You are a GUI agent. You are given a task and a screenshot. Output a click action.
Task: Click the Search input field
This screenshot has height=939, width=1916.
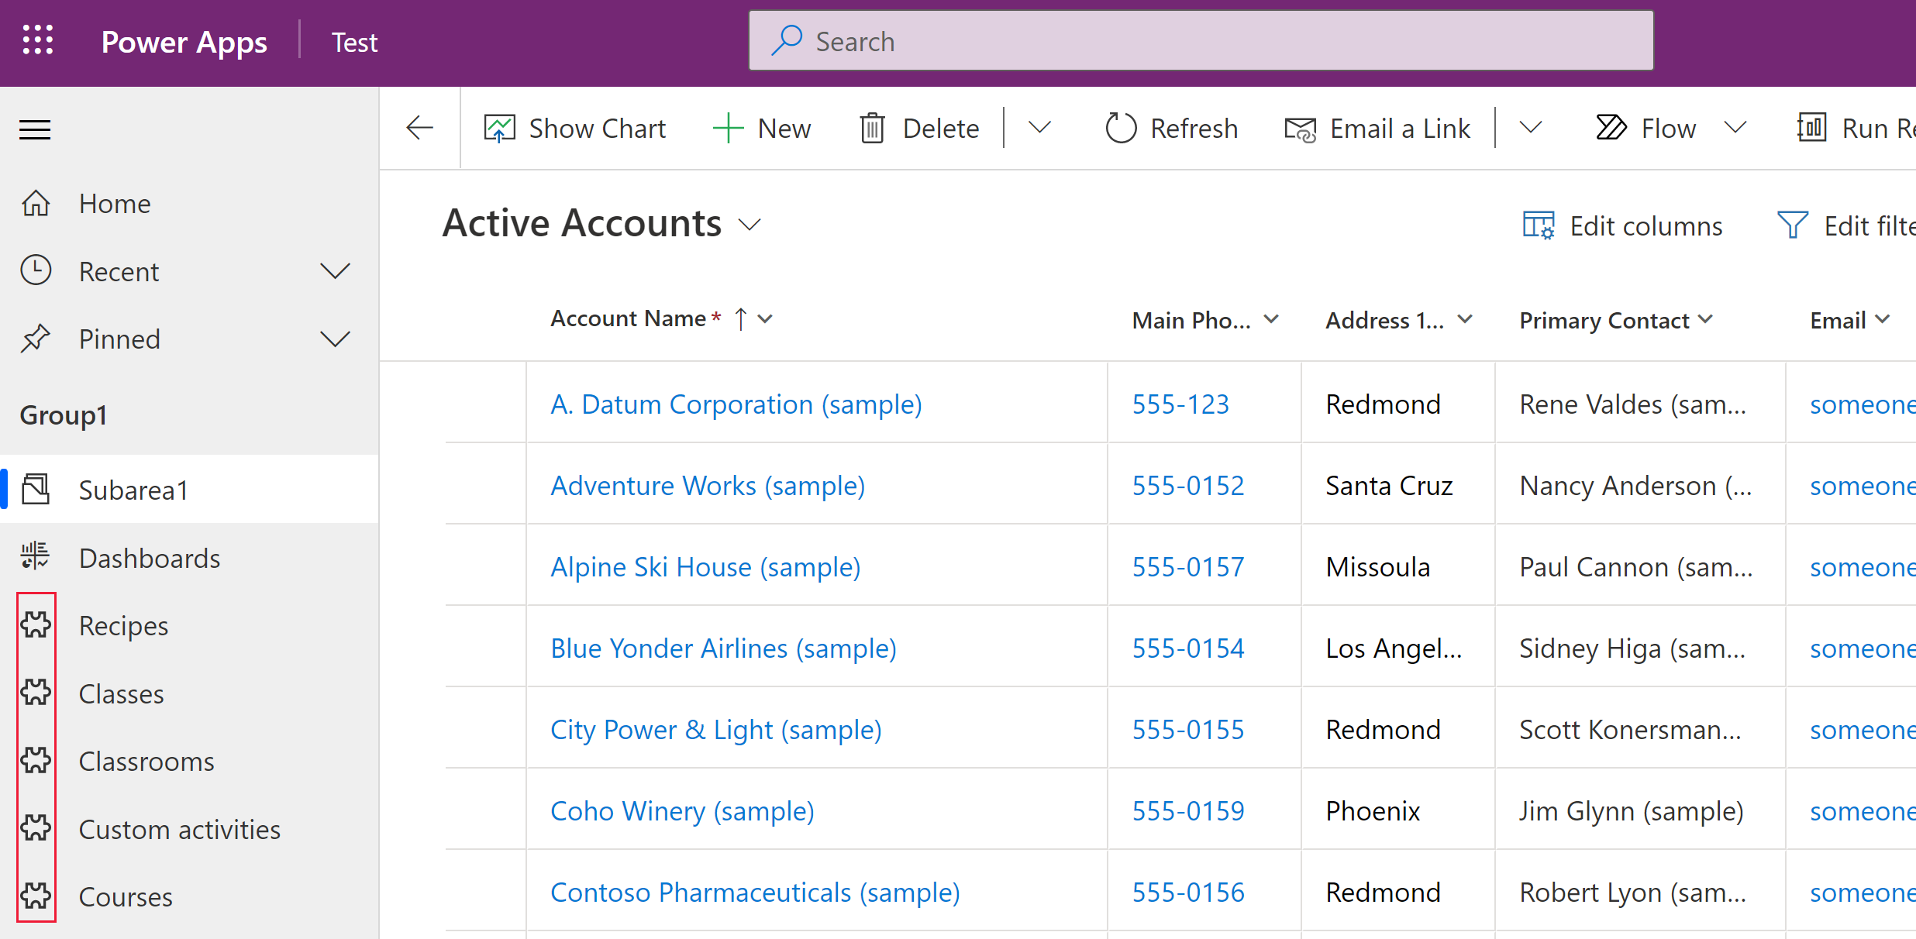[1202, 40]
